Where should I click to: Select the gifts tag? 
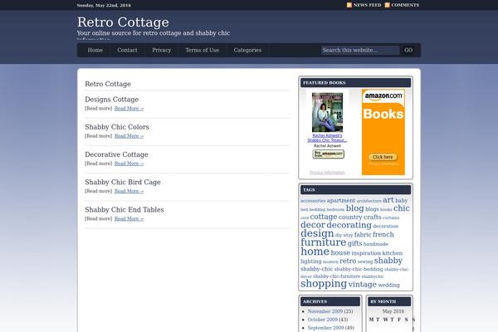coord(354,244)
